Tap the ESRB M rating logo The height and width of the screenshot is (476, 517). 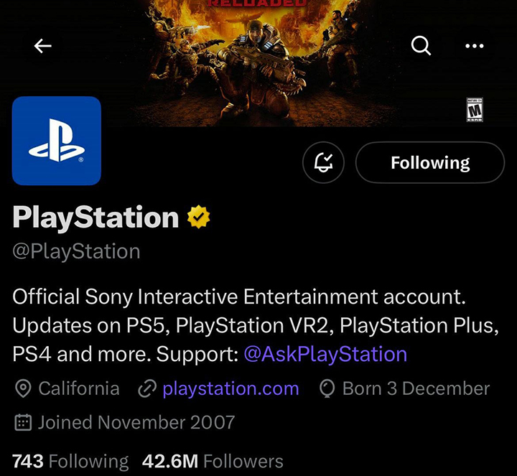coord(475,110)
